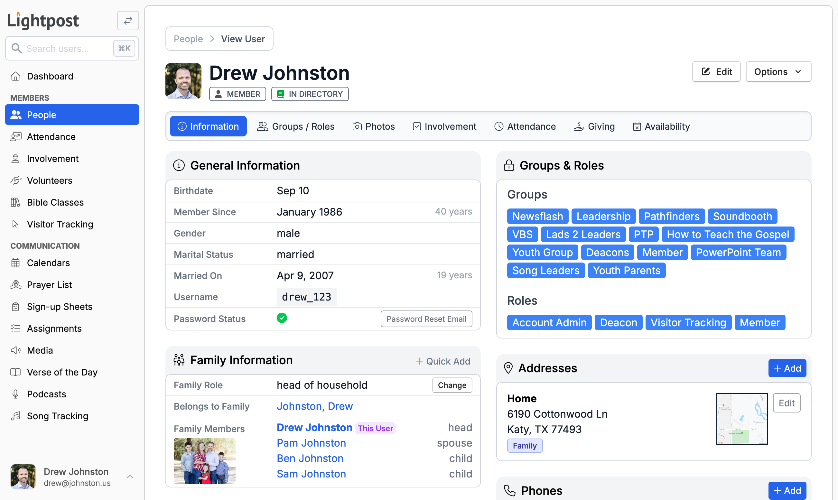Collapse the sidebar with the arrows icon

(x=128, y=21)
